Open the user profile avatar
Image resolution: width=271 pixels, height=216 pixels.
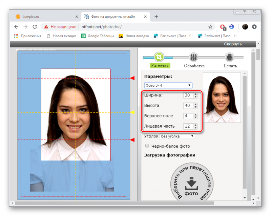[245, 27]
